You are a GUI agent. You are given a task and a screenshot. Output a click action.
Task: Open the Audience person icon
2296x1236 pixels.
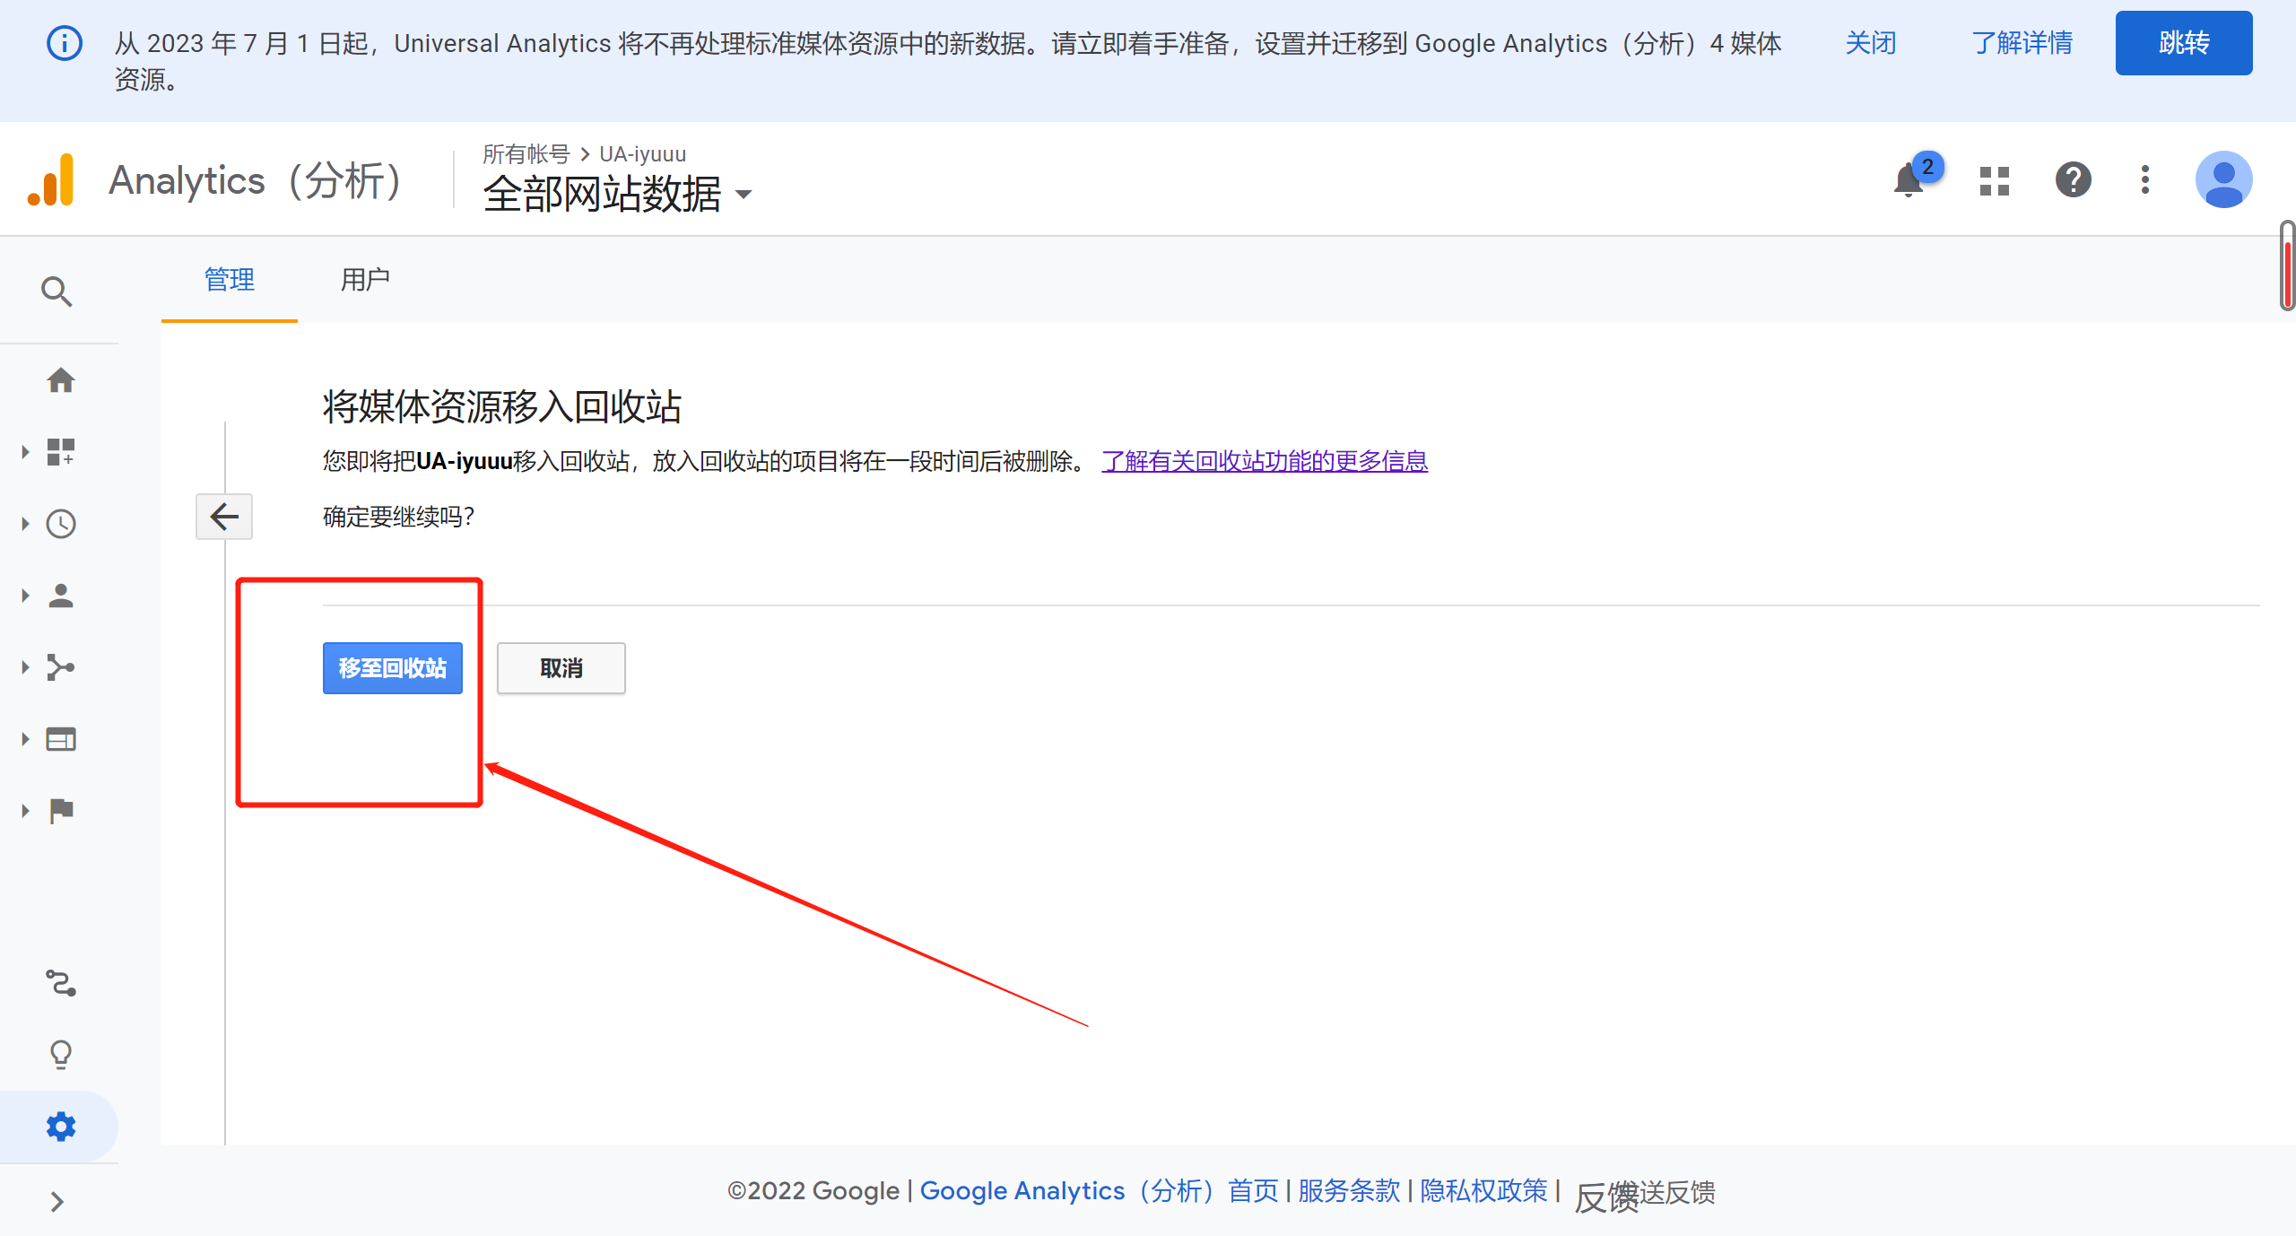pyautogui.click(x=60, y=595)
